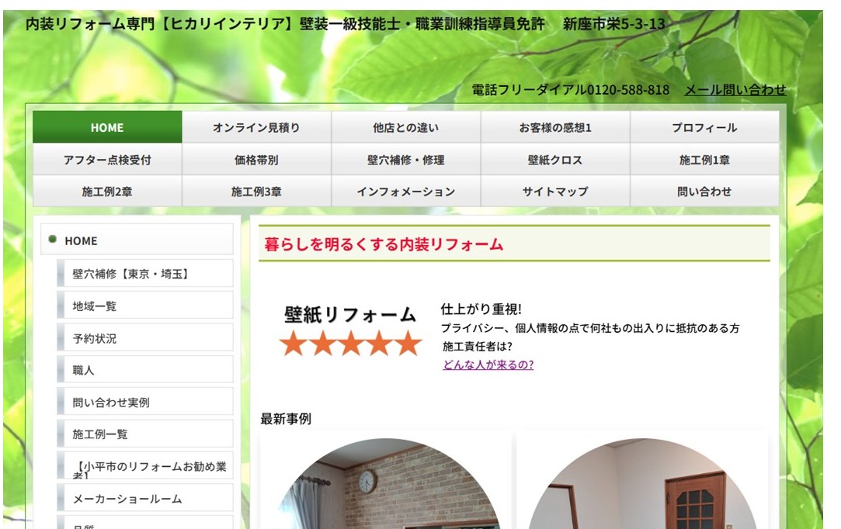Open the HOME navigation tab
This screenshot has width=841, height=529.
point(107,127)
